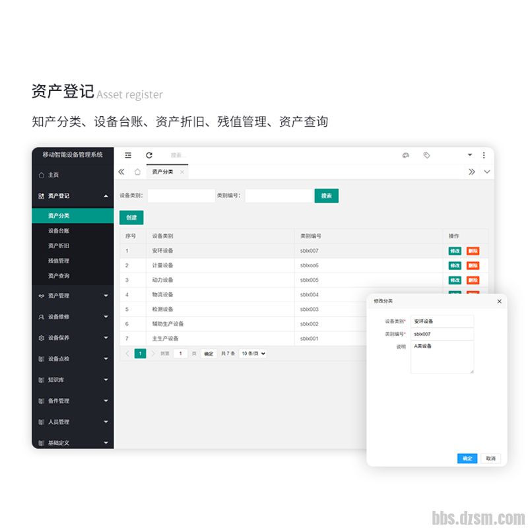The height and width of the screenshot is (528, 528).
Task: Open the vertical three-dot more menu
Action: tap(483, 155)
